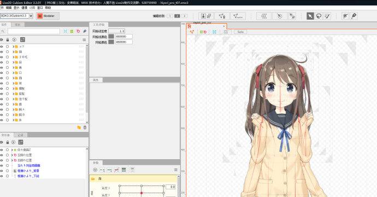377x197 pixels.
Task: Click the red point on angle Y slider
Action: point(142,193)
